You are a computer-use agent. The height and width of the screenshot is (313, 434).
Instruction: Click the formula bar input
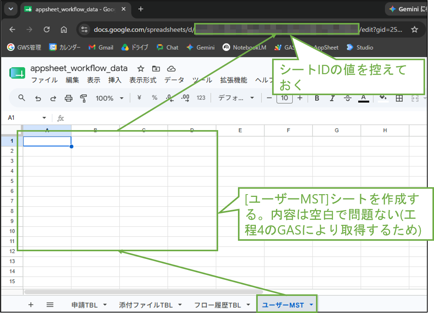(x=247, y=118)
